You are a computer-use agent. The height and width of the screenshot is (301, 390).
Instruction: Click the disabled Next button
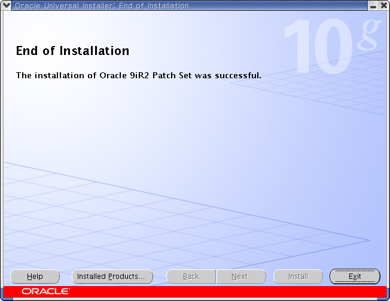(241, 277)
